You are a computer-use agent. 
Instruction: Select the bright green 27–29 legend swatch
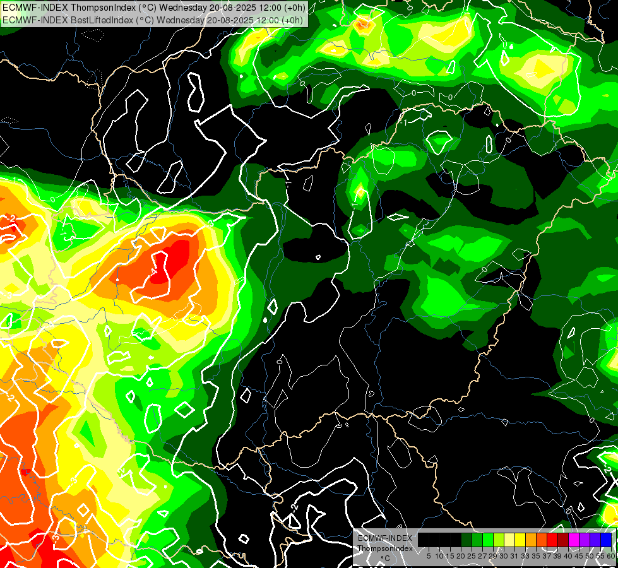[488, 540]
